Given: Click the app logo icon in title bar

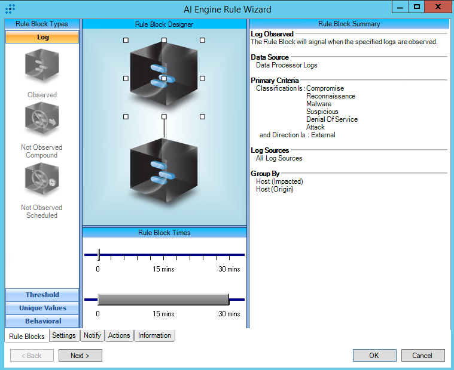Looking at the screenshot, I should pyautogui.click(x=10, y=9).
